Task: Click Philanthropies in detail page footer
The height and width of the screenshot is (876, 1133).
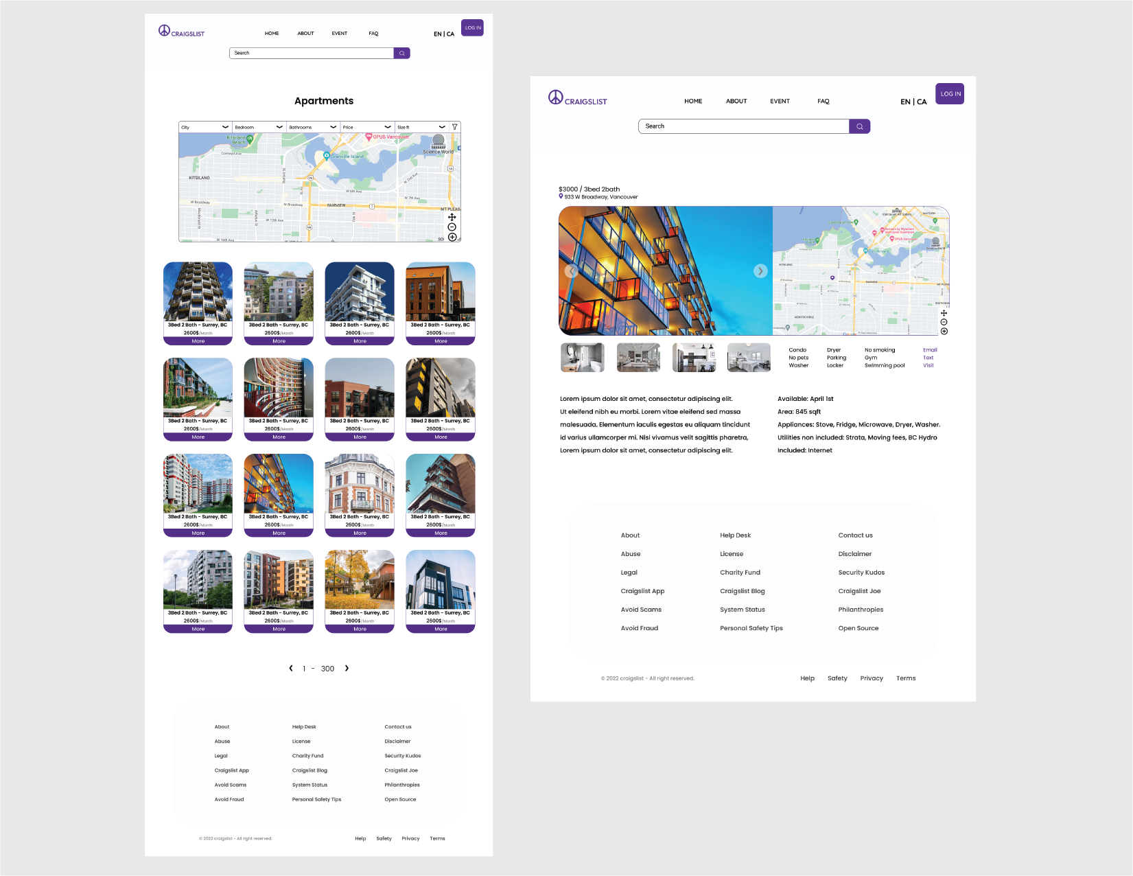Action: tap(861, 610)
